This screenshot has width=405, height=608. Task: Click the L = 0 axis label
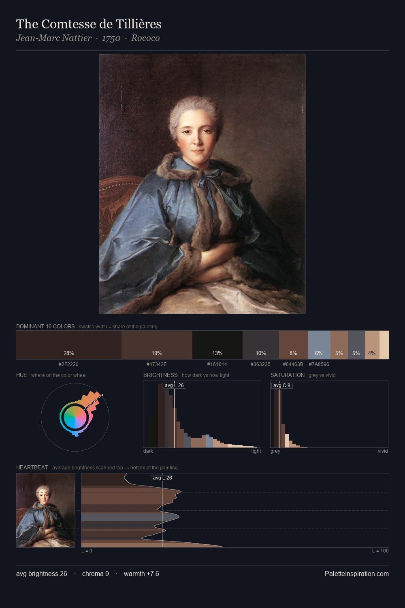tap(87, 551)
